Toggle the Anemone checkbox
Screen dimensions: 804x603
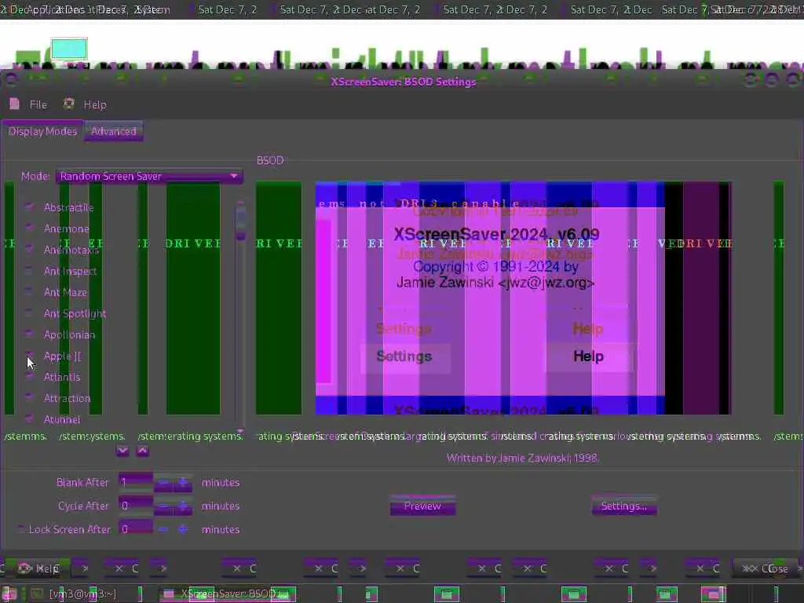pos(29,228)
